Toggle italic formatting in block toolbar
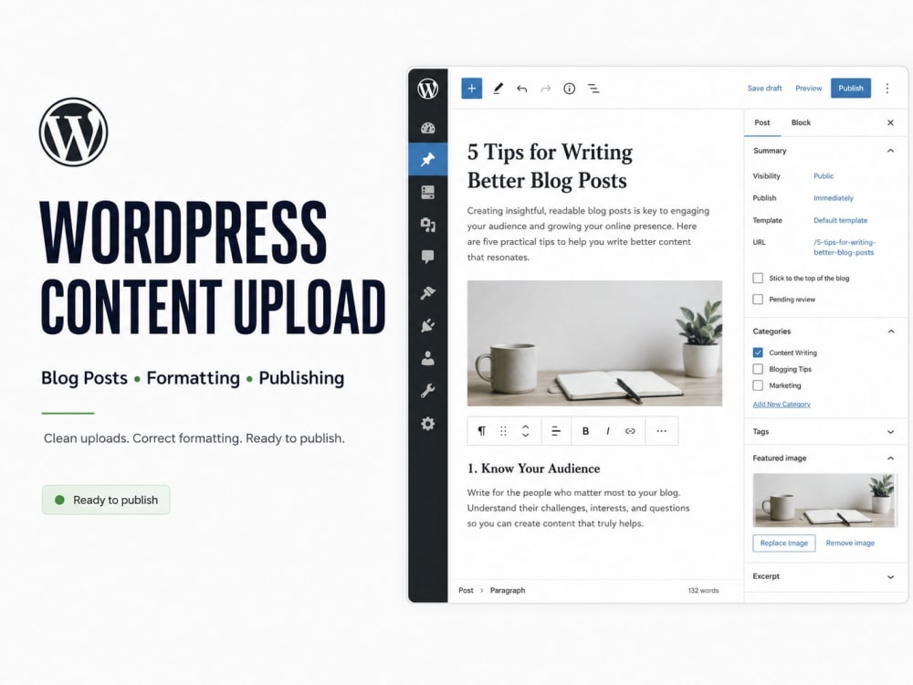 (608, 431)
